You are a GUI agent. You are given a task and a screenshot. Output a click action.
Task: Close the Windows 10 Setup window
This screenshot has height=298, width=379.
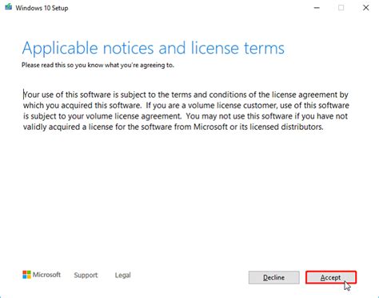pos(366,8)
